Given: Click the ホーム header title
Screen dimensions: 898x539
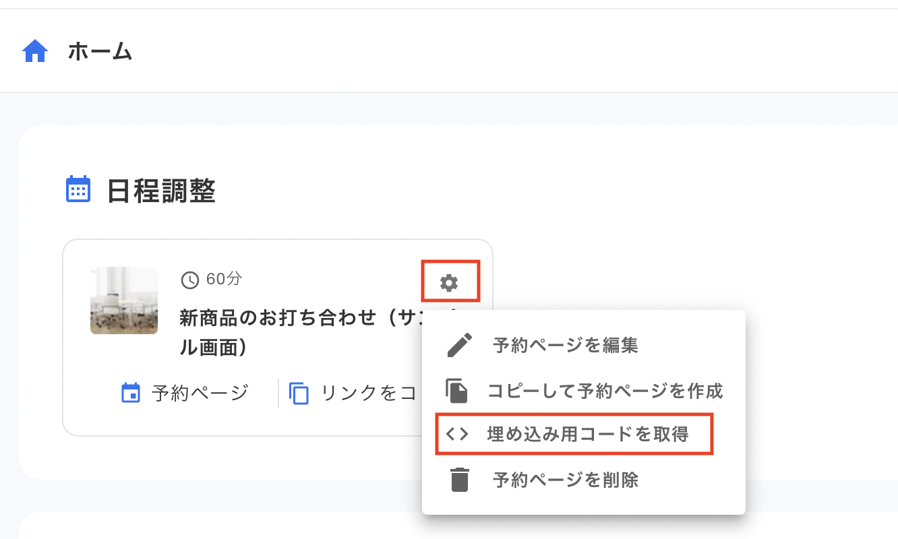Looking at the screenshot, I should [100, 51].
